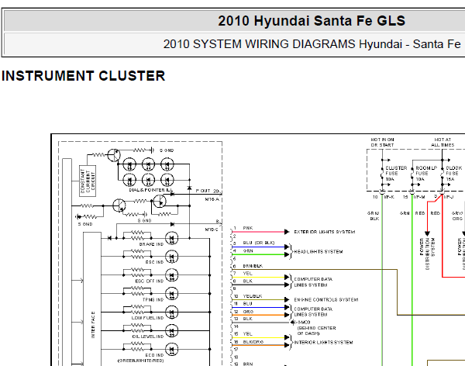
Task: Click the 'BLK' wire label on pin 13
Action: click(x=248, y=319)
